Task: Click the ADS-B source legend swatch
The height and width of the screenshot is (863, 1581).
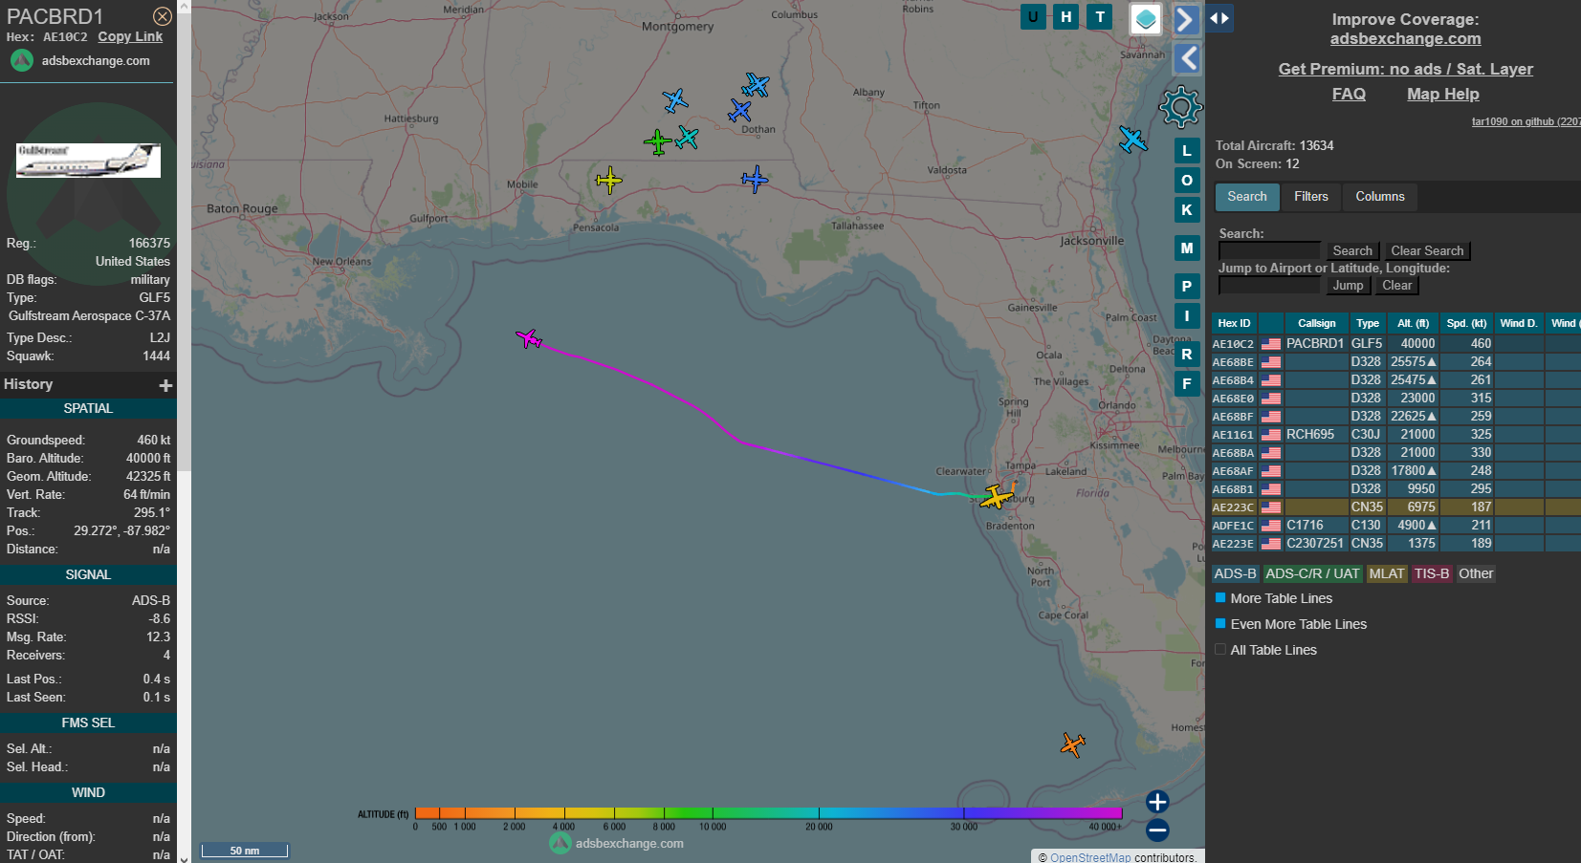Action: click(x=1235, y=573)
